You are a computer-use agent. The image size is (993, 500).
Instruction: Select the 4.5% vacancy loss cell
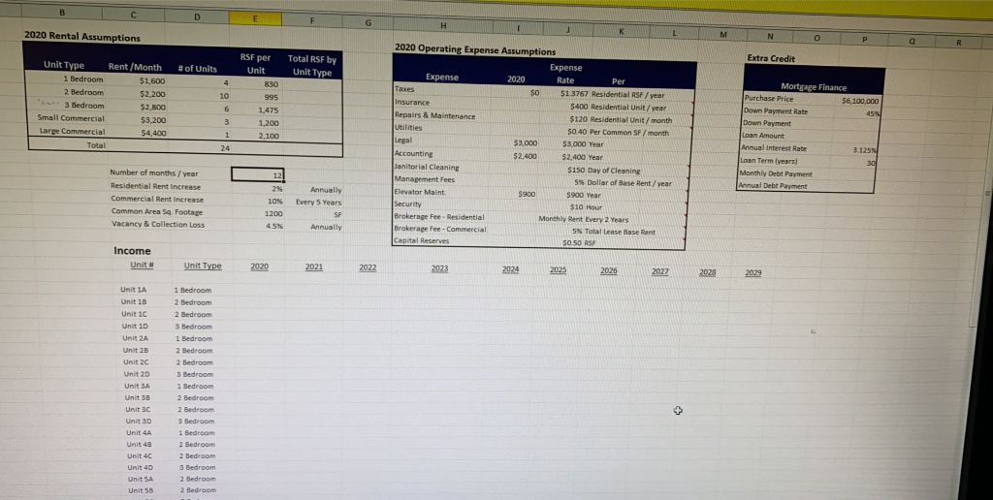273,226
